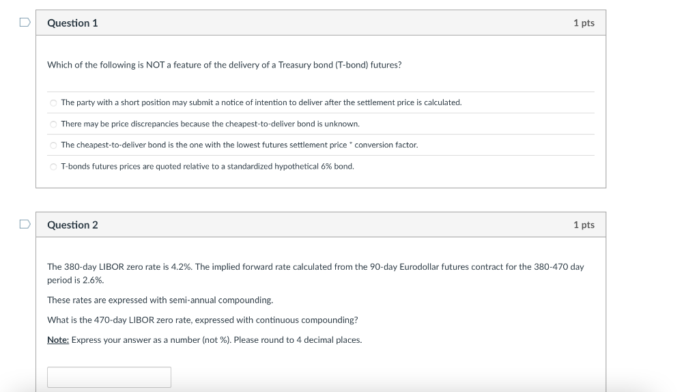The height and width of the screenshot is (392, 699).
Task: Choose radio circle for lowest futures settlement price option
Action: point(53,145)
